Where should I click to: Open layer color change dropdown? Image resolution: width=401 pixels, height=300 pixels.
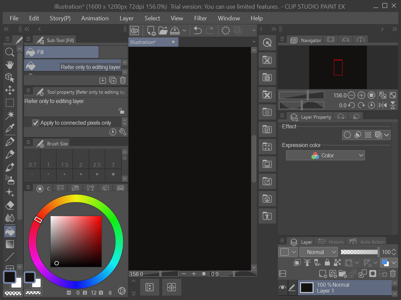(x=389, y=263)
